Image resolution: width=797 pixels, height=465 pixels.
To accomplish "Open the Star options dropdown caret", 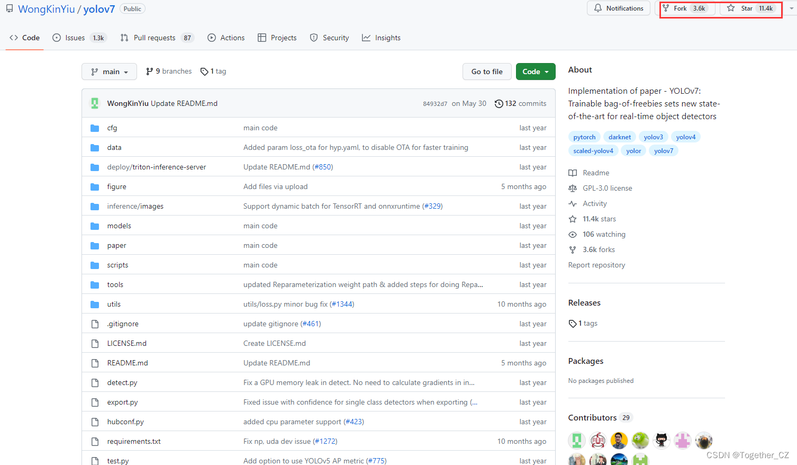I will (x=791, y=8).
